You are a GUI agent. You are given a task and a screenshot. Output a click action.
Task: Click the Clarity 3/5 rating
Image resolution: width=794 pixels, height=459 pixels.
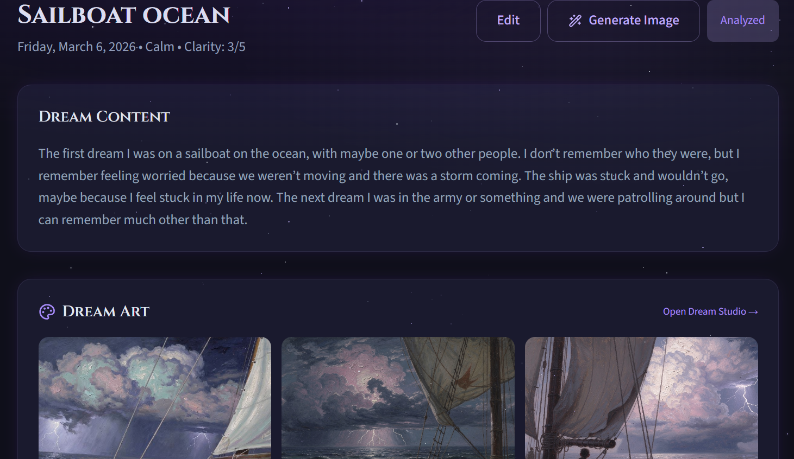[x=215, y=47]
